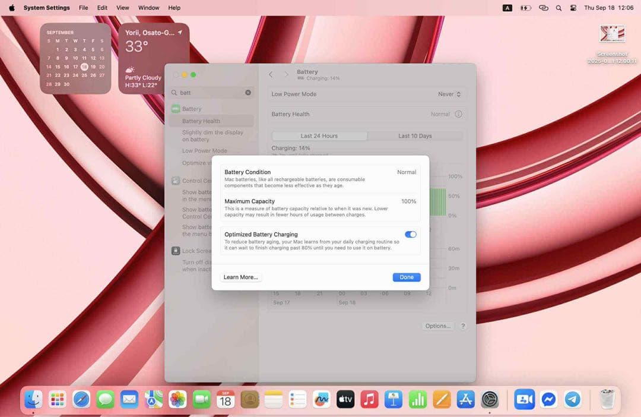The image size is (641, 417).
Task: Open the App Store from the Dock
Action: click(465, 399)
